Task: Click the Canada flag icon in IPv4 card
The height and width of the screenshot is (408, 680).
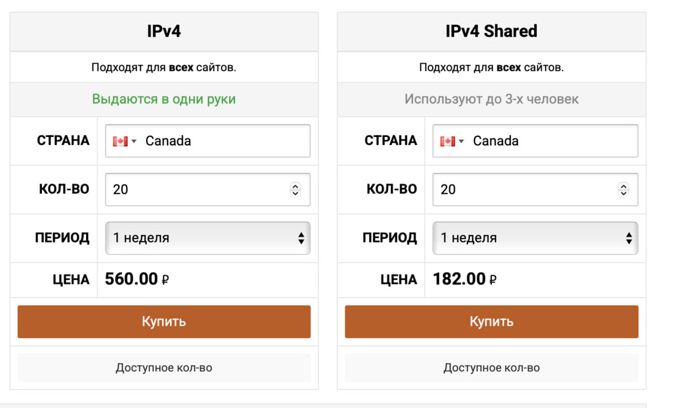Action: click(x=120, y=141)
